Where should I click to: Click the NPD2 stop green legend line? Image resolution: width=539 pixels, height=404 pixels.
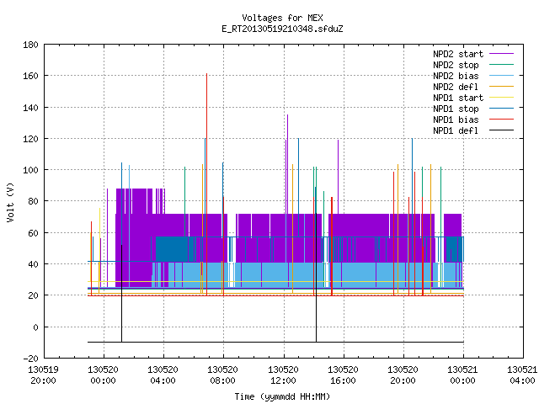point(501,65)
